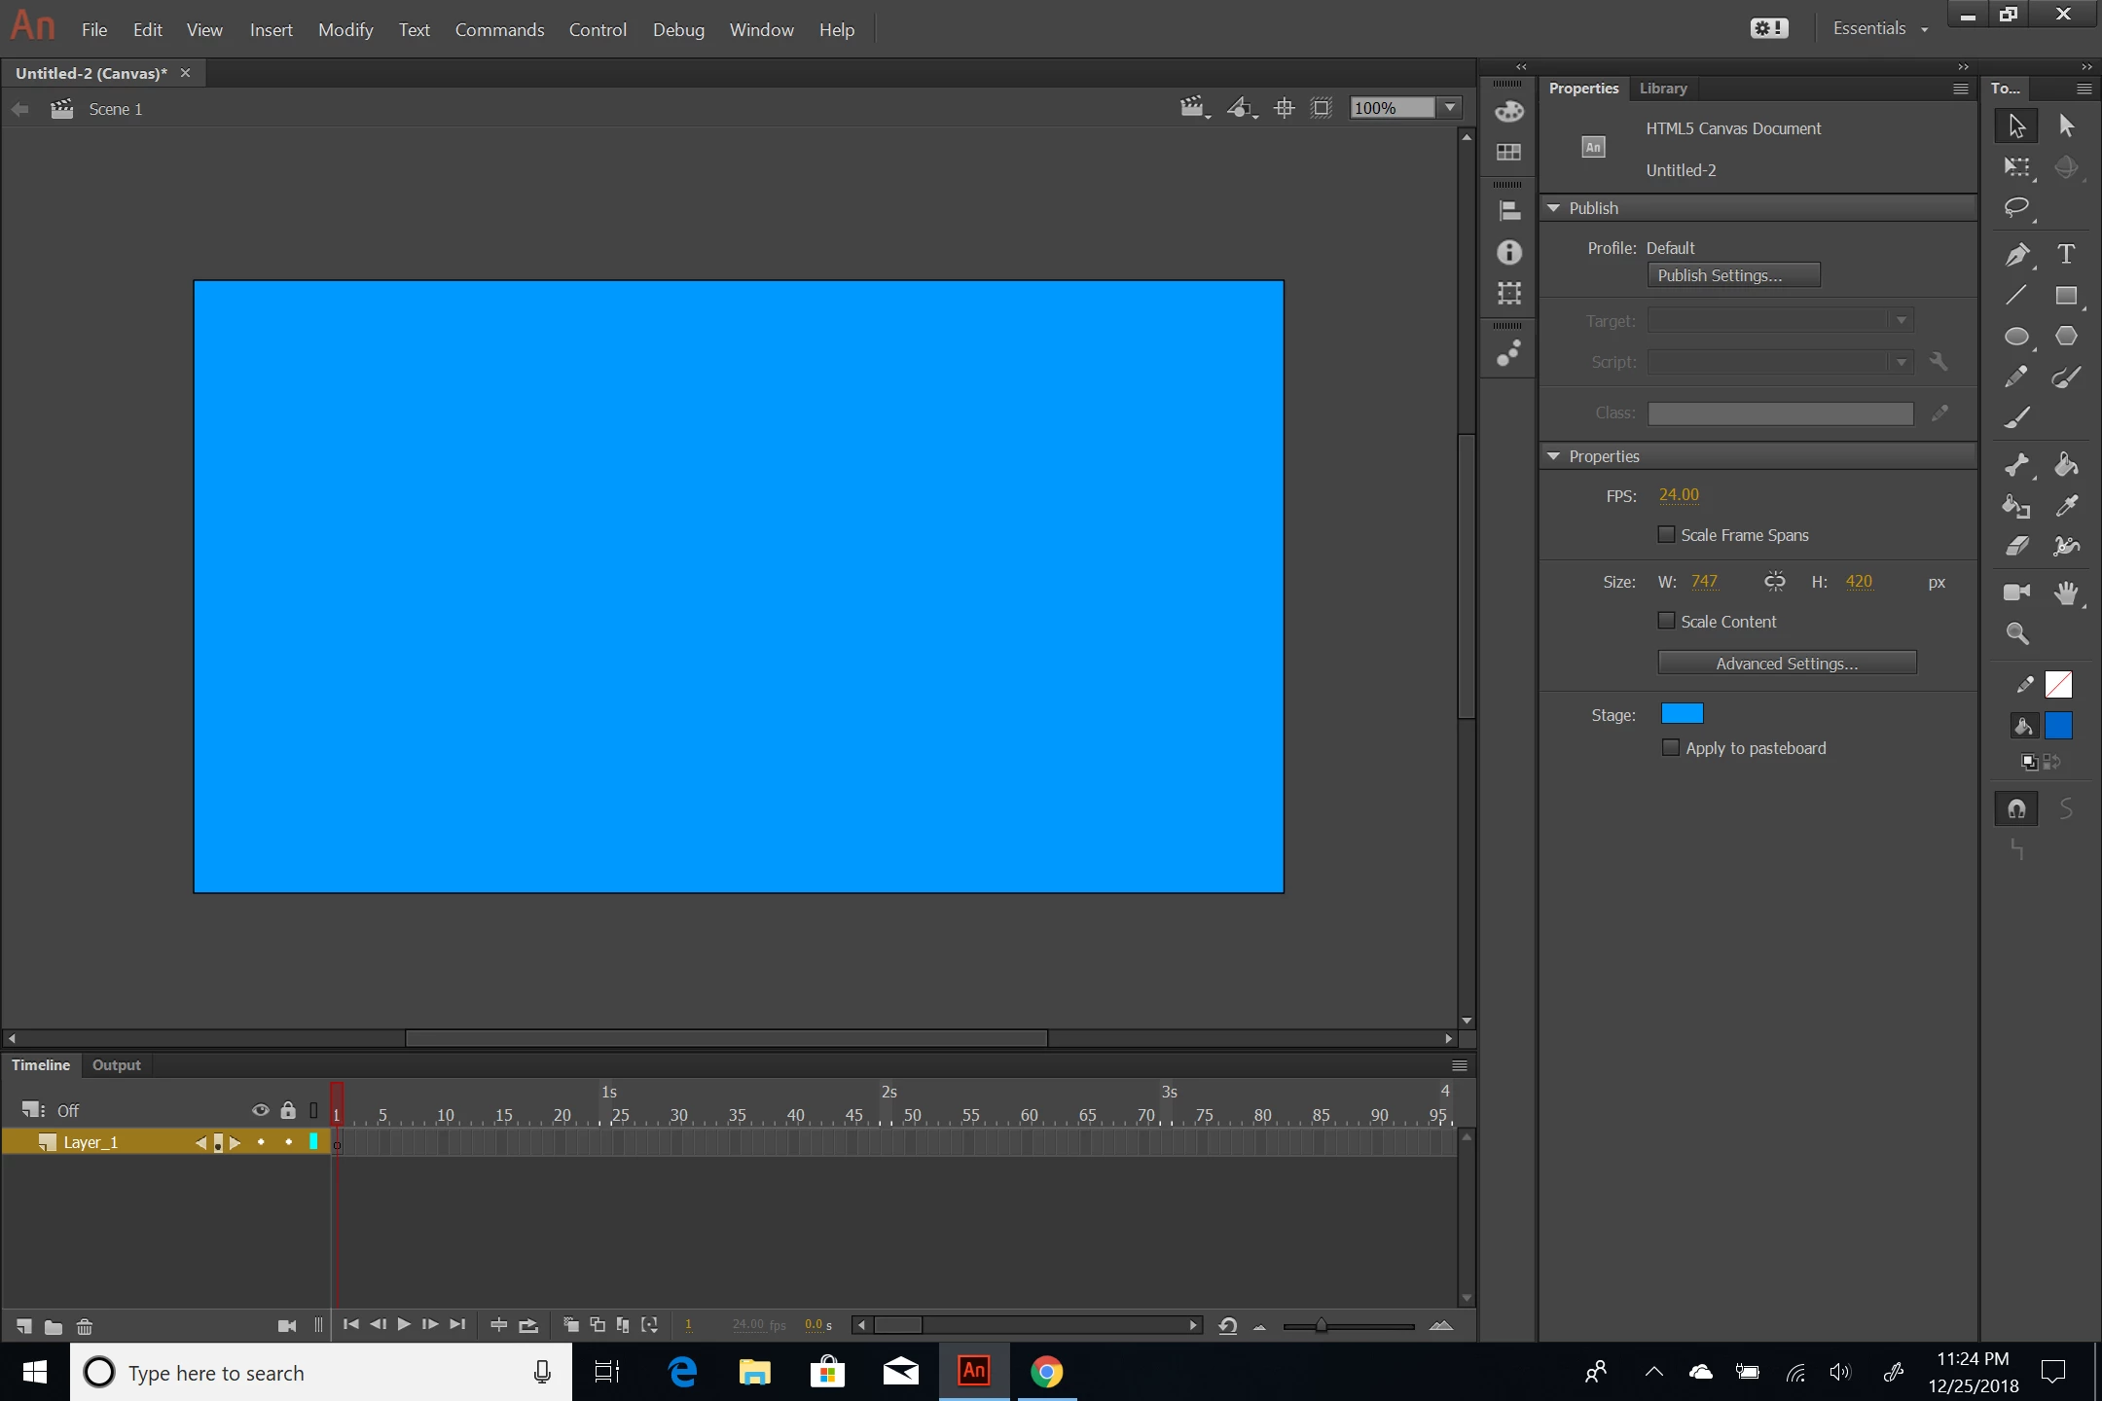Enable the Scale Content checkbox
Viewport: 2102px width, 1401px height.
tap(1666, 621)
